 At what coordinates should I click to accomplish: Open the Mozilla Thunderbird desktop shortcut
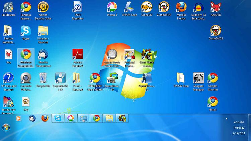pyautogui.click(x=43, y=54)
